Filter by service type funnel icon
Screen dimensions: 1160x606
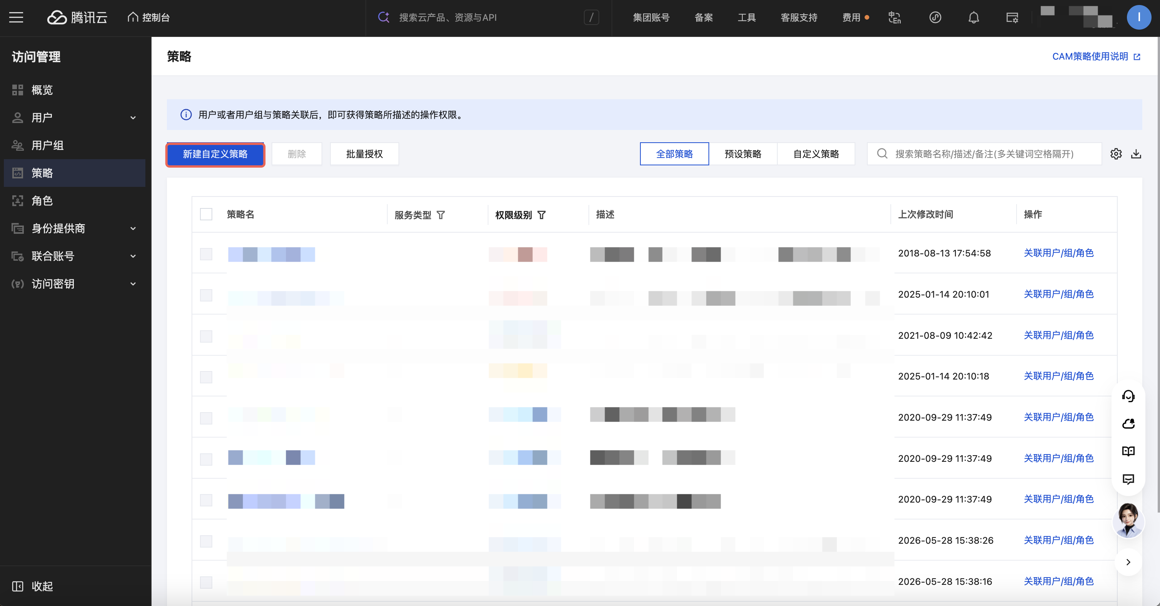click(441, 215)
